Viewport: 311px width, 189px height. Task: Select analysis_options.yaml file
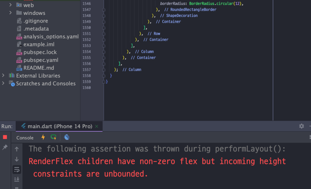point(51,36)
